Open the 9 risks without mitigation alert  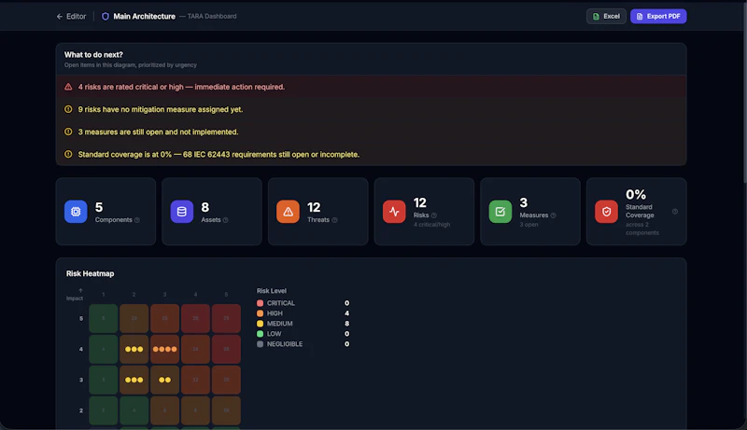point(371,109)
